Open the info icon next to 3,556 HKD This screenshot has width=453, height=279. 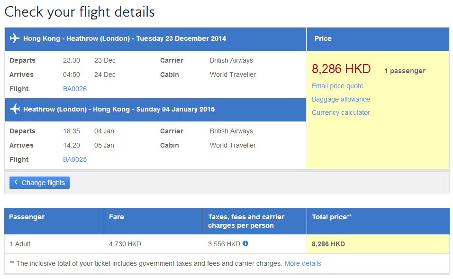(245, 244)
